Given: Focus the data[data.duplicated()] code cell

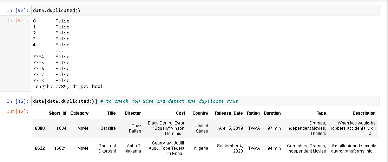Looking at the screenshot, I should click(x=205, y=101).
